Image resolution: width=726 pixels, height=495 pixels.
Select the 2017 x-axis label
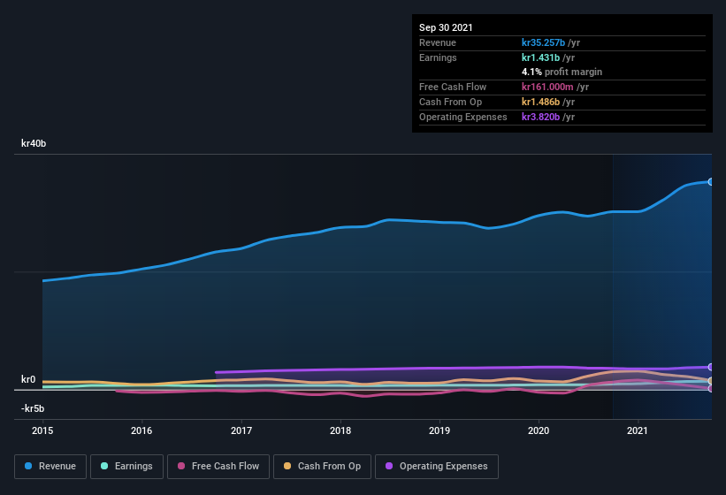pos(241,430)
